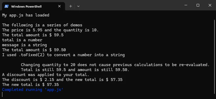
Task: Click 'The total amount is $ 59.50' line
Action: pos(34,50)
